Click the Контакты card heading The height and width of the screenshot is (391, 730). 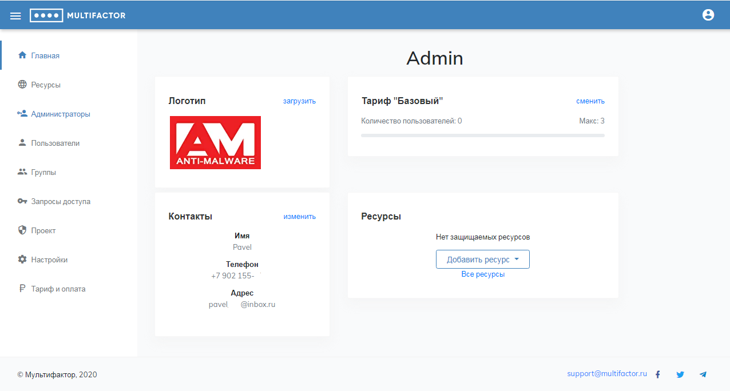coord(191,217)
